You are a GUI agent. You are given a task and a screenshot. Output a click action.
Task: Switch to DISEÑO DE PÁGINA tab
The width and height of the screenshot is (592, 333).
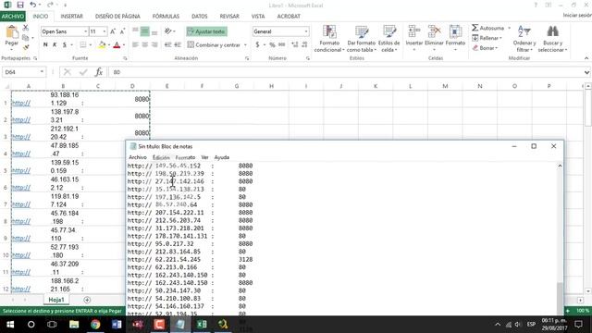tap(117, 17)
